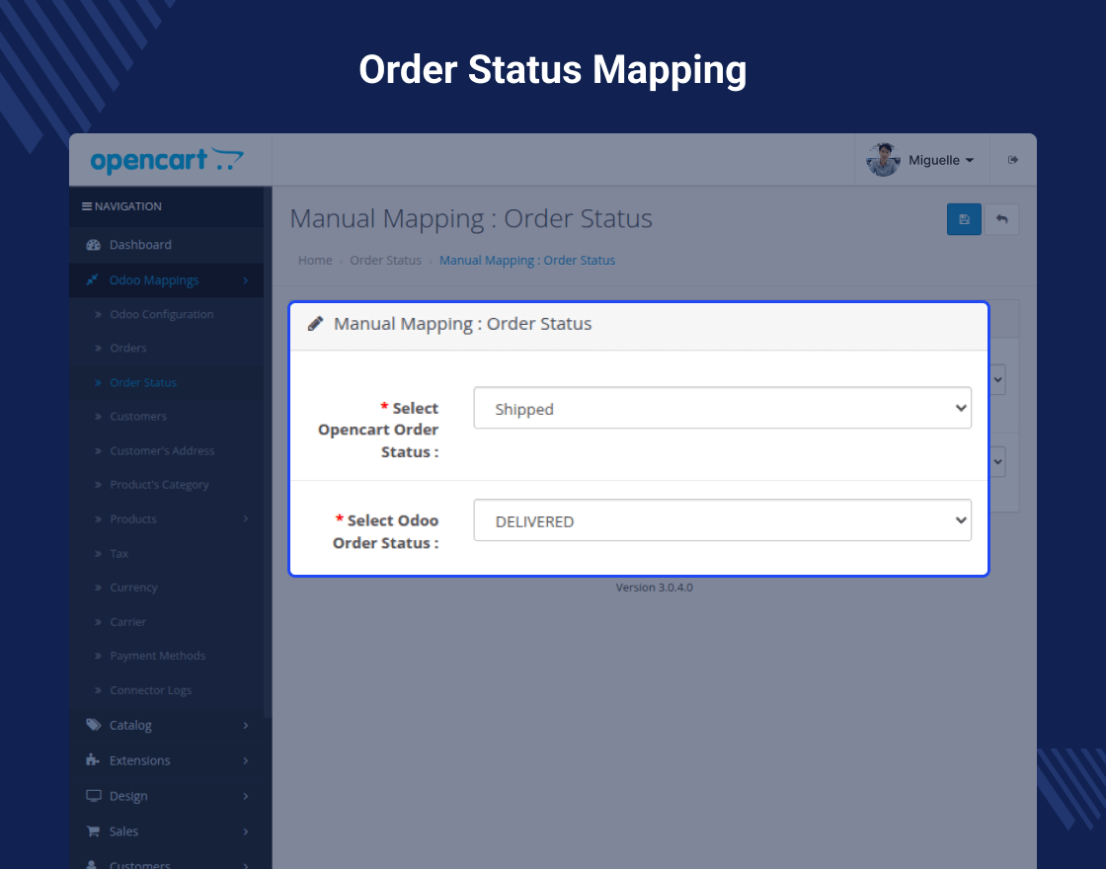
Task: Collapse the Odoo Mappings menu chevron
Action: pos(246,280)
